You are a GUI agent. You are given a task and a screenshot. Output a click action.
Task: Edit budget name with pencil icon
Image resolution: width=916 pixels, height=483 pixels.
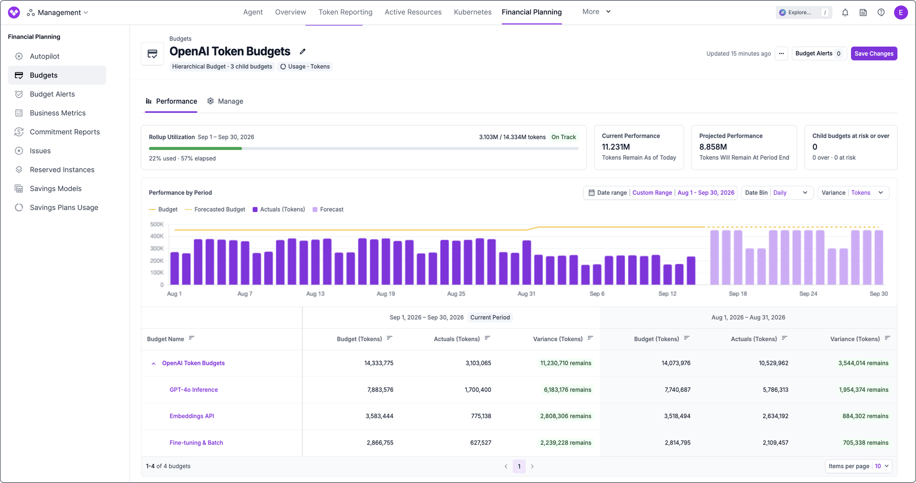click(302, 51)
